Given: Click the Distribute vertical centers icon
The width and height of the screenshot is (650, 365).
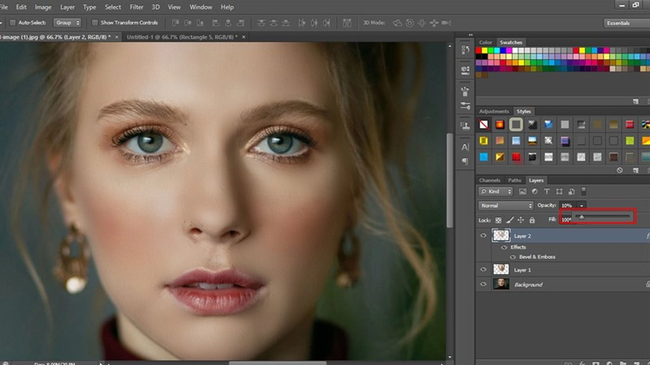Looking at the screenshot, I should tap(273, 23).
